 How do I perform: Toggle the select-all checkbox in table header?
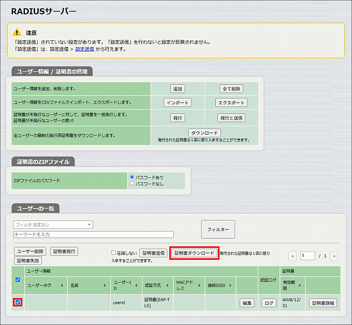click(x=18, y=279)
